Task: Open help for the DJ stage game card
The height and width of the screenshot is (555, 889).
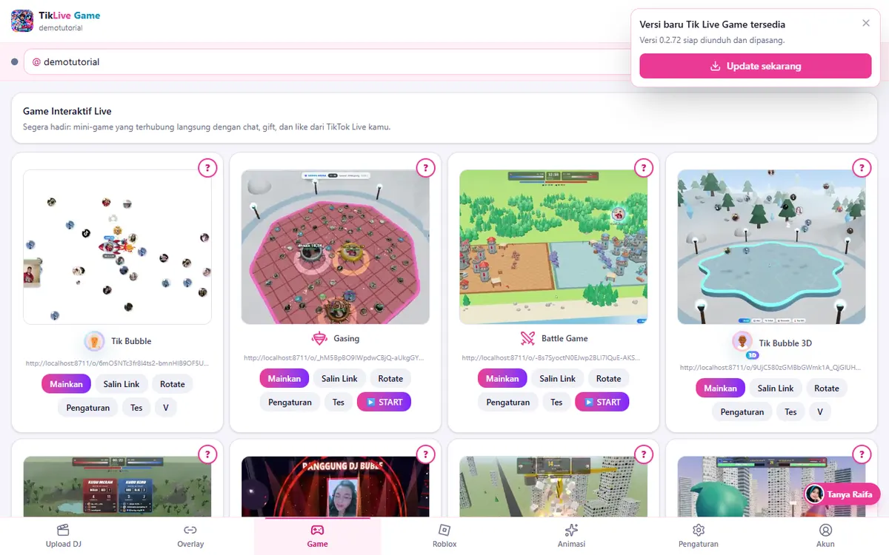Action: (425, 454)
